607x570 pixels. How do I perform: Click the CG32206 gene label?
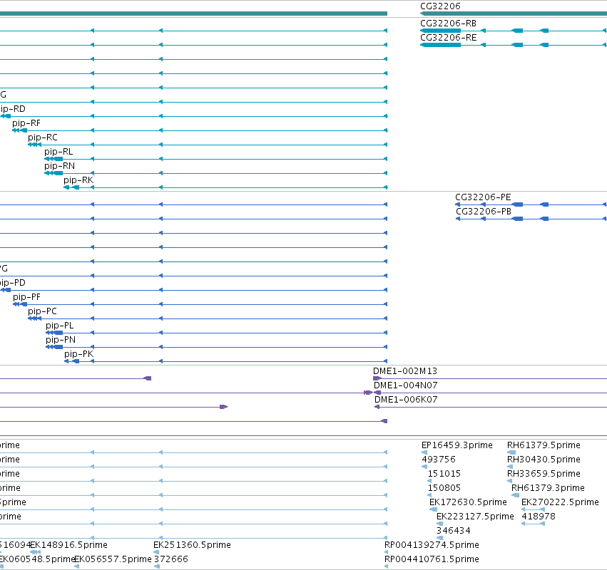440,6
